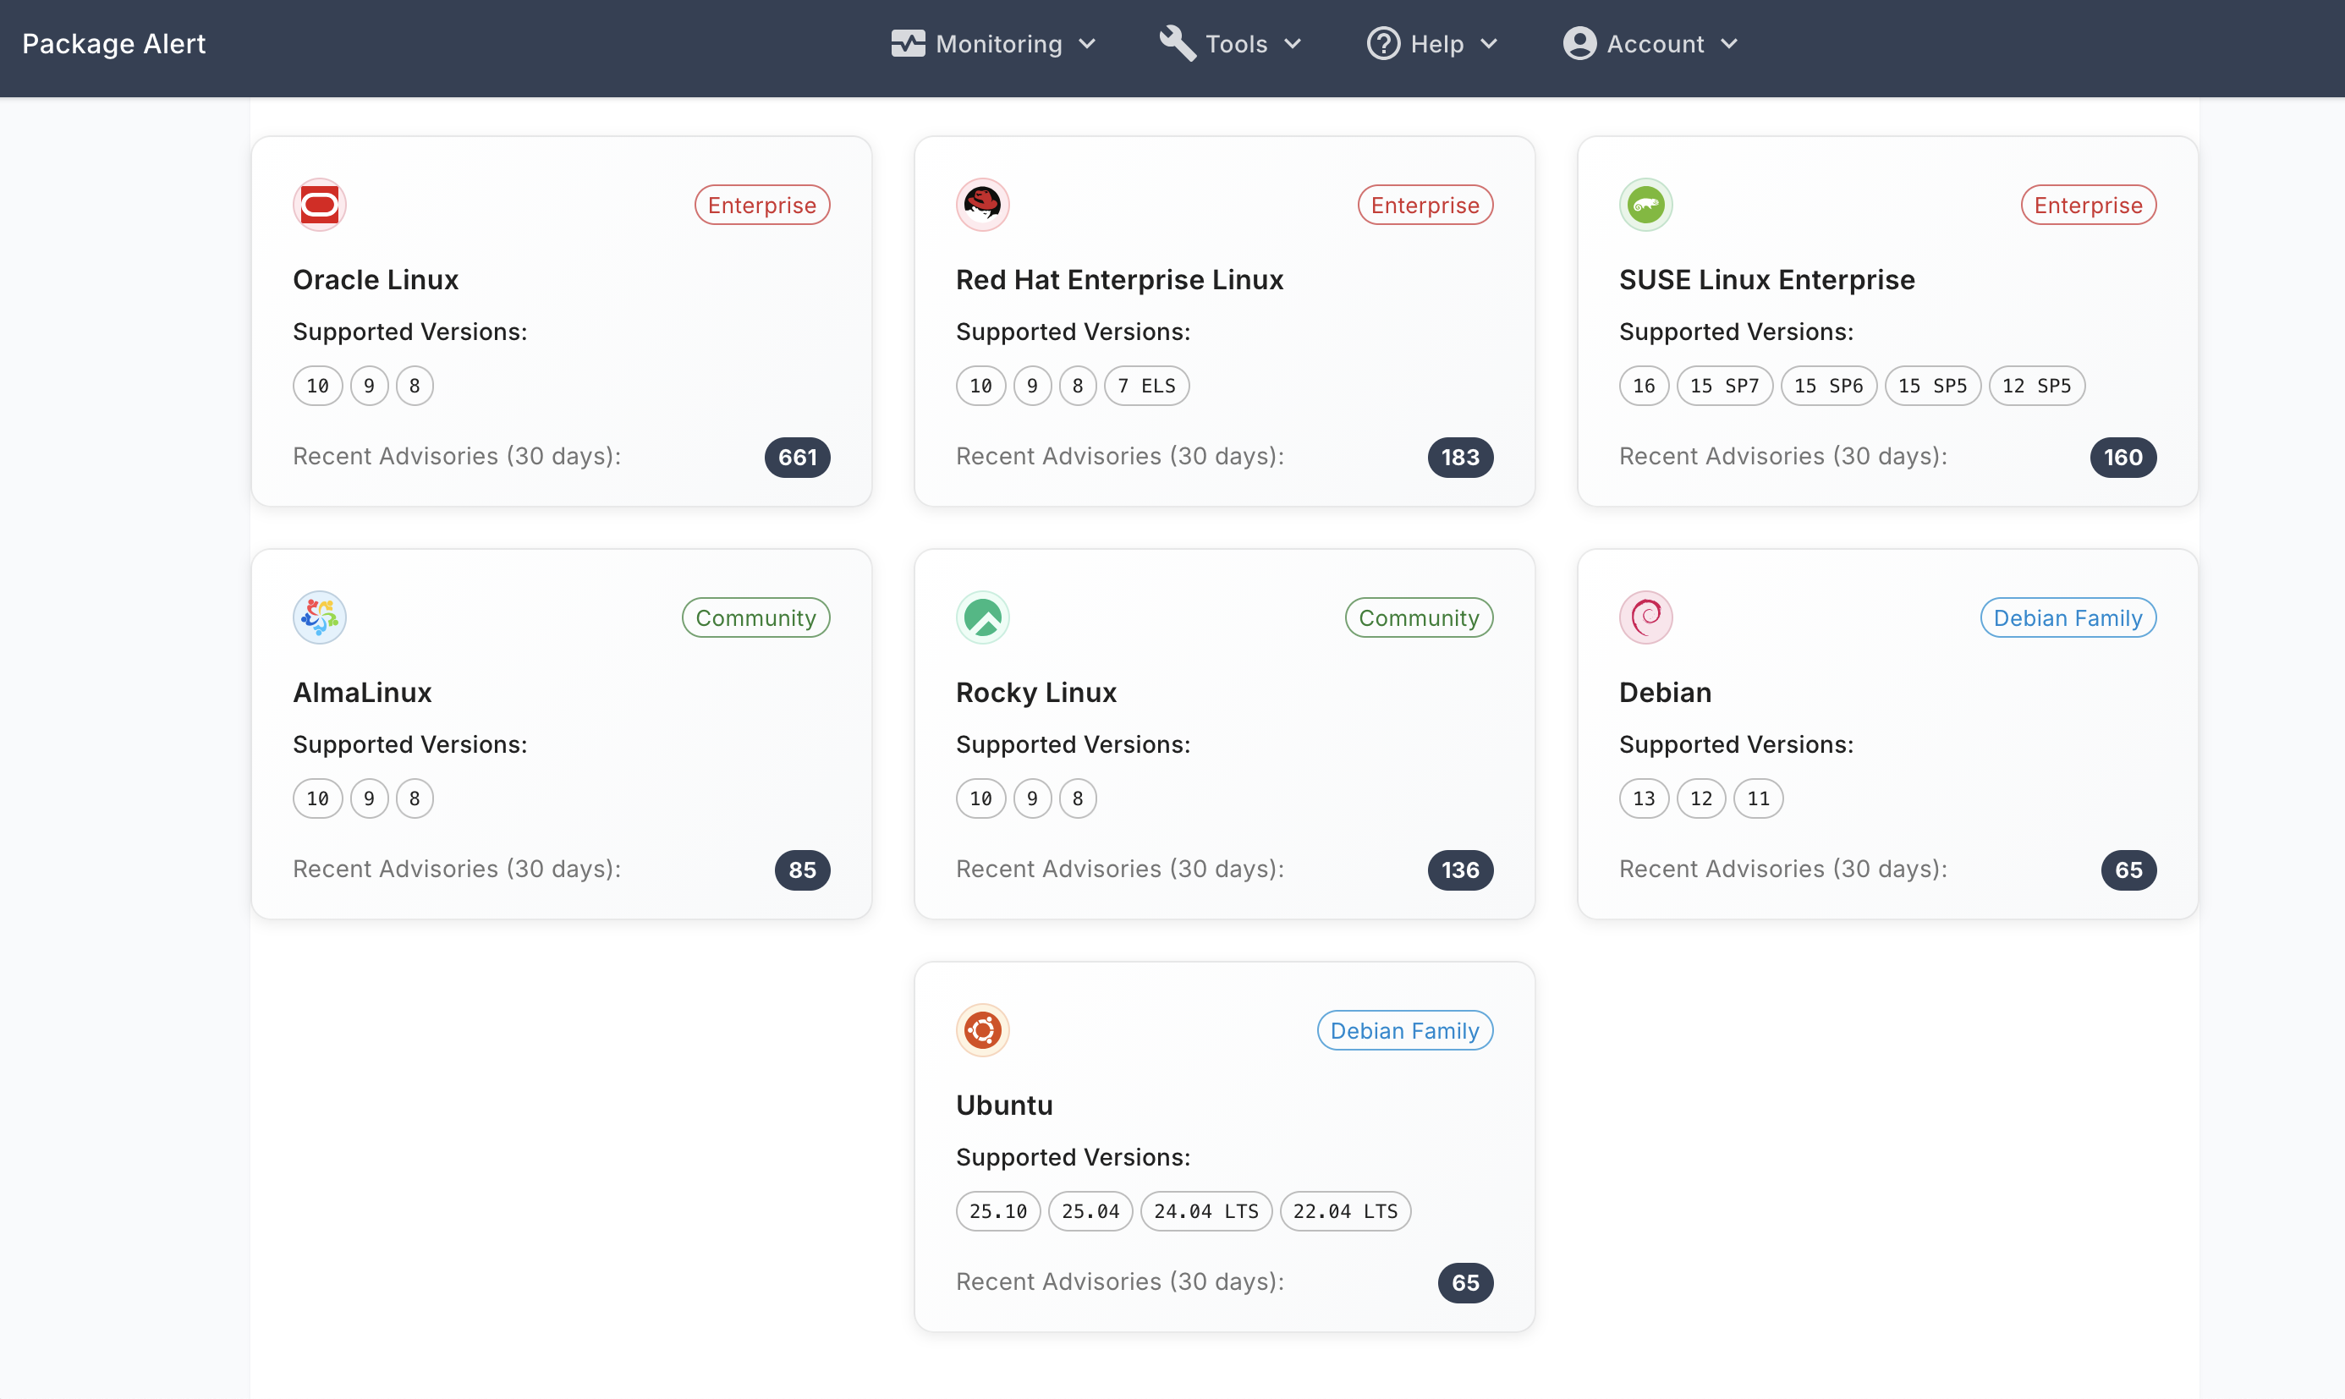The height and width of the screenshot is (1399, 2345).
Task: Click Oracle Linux advisories count 661
Action: pyautogui.click(x=797, y=458)
